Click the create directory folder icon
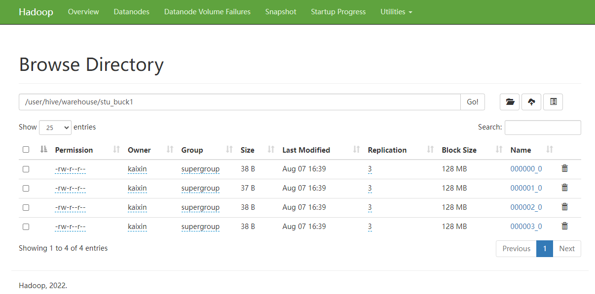This screenshot has width=595, height=294. [510, 102]
